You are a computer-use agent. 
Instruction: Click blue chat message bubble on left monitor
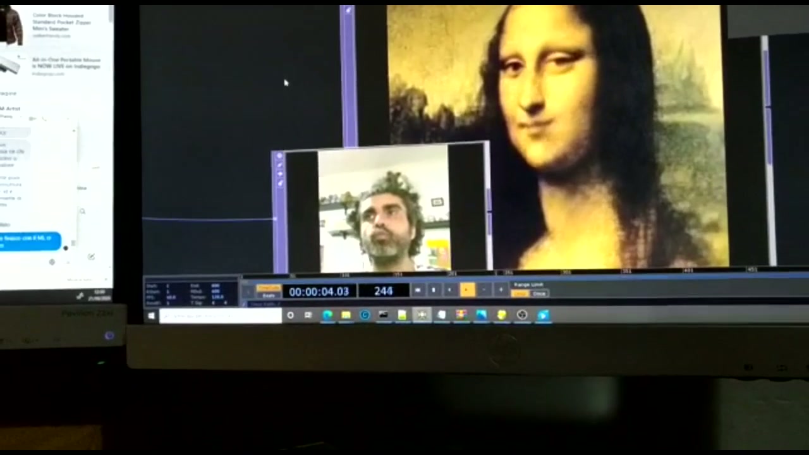(x=29, y=241)
